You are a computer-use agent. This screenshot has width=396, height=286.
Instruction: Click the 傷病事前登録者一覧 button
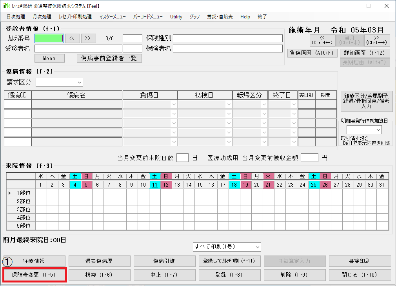[x=109, y=58]
